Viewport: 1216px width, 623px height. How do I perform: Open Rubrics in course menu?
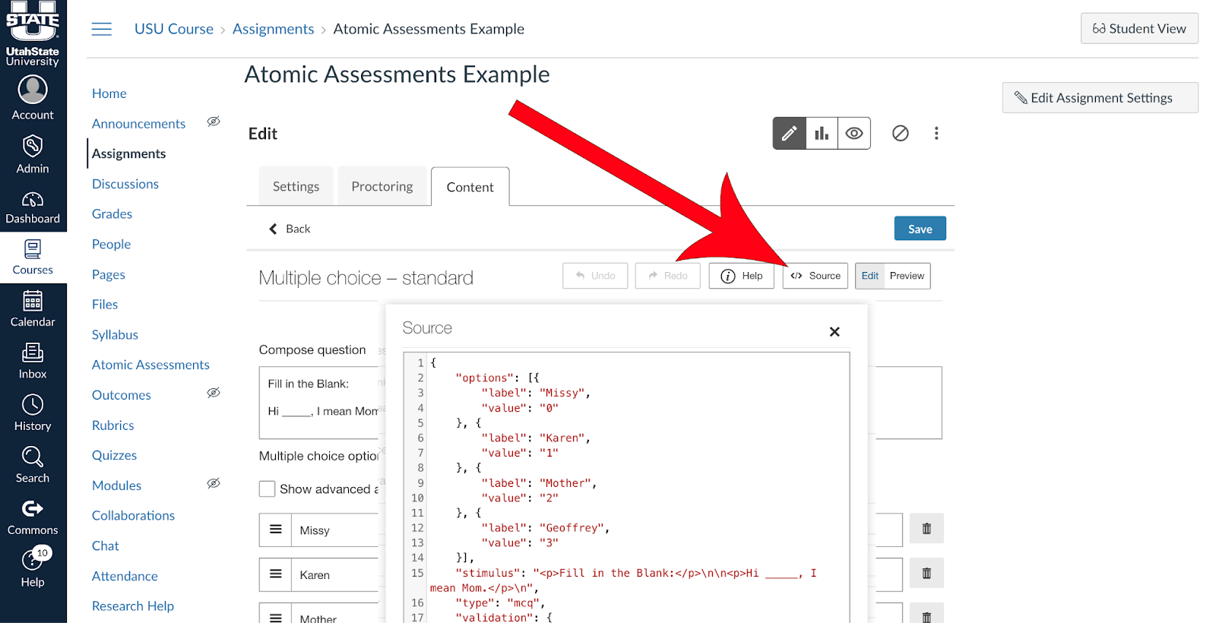tap(113, 425)
